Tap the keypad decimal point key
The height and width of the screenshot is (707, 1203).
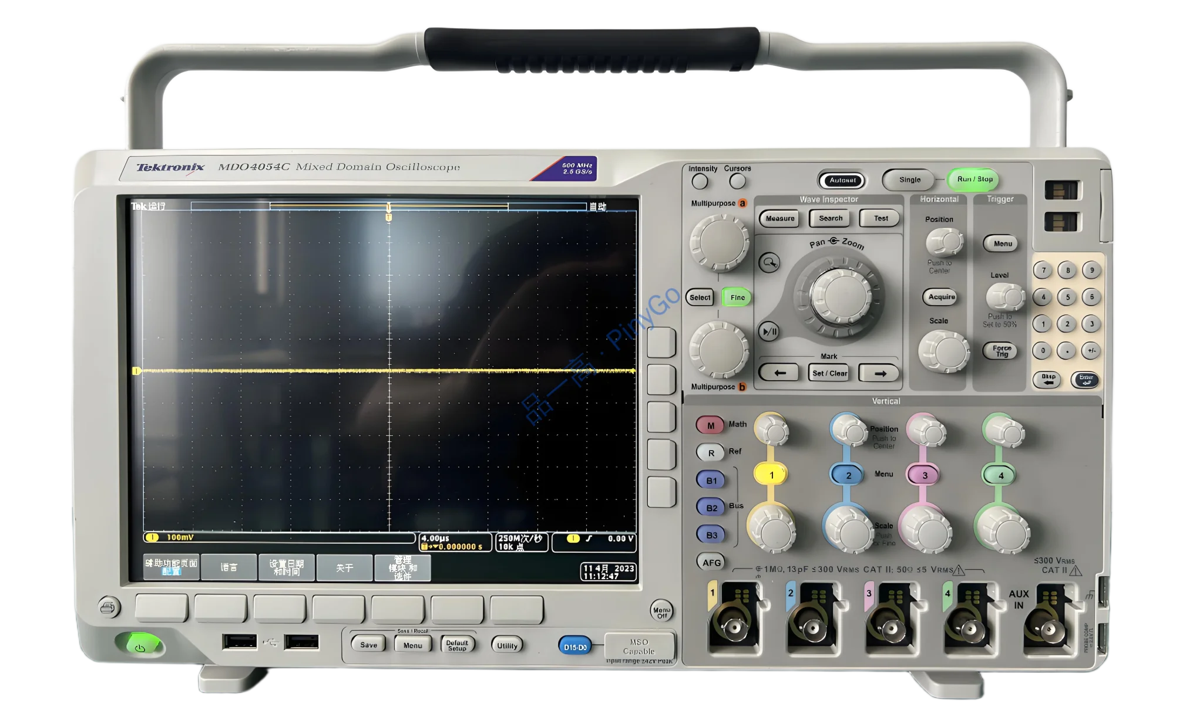point(1067,351)
